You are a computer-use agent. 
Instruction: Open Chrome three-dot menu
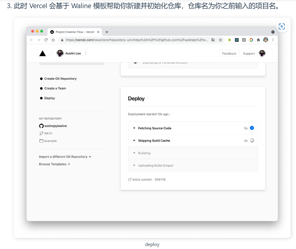[273, 40]
